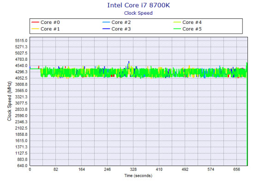Click the 5271.3 y-axis value

21,47
